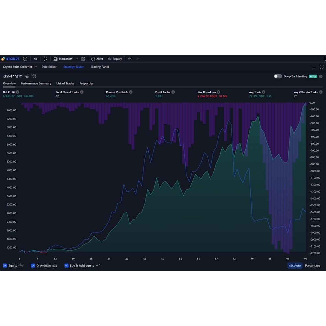Expand the Indicators dropdown arrow

coord(77,59)
